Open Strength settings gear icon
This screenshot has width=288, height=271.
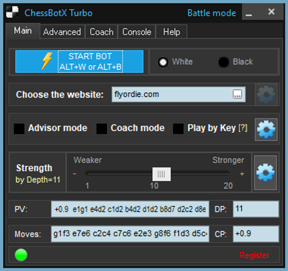click(265, 173)
